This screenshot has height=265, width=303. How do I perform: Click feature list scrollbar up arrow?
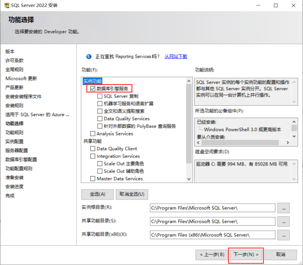[x=189, y=81]
